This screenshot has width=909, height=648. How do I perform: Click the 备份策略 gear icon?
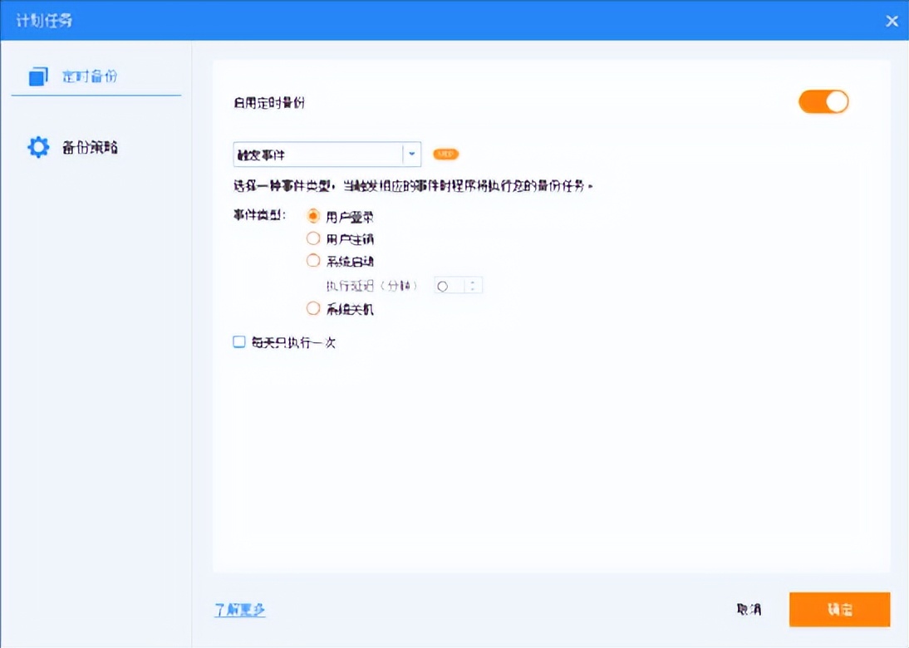click(x=37, y=146)
